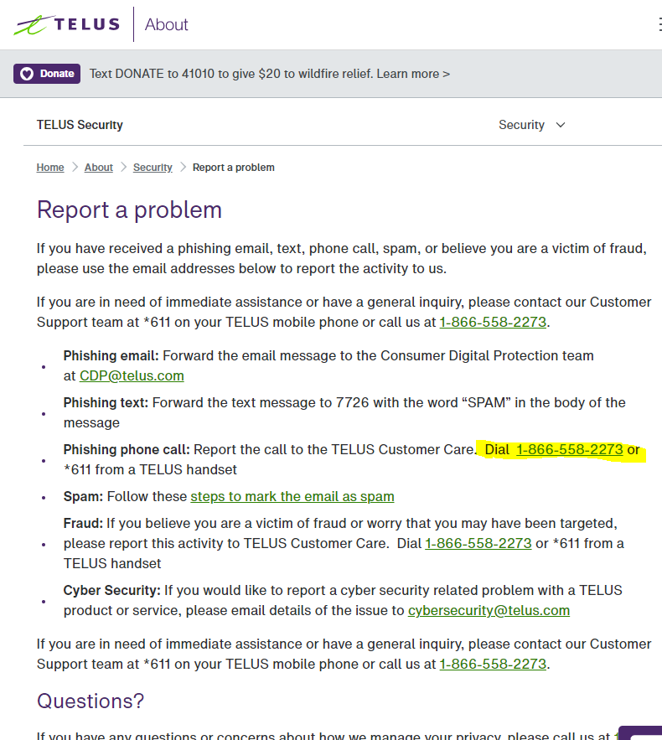The height and width of the screenshot is (740, 662).
Task: Click the 'Phishing email:' bold label
Action: 111,356
